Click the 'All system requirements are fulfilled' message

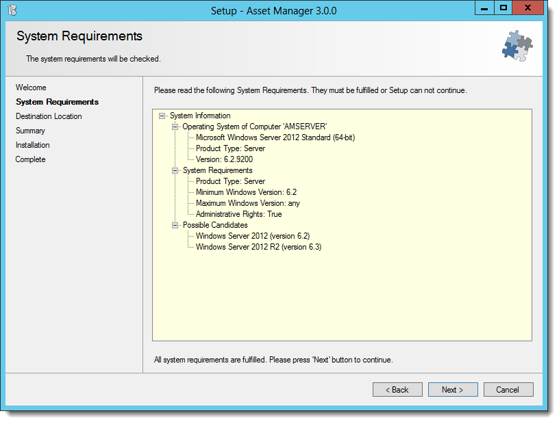tap(273, 360)
